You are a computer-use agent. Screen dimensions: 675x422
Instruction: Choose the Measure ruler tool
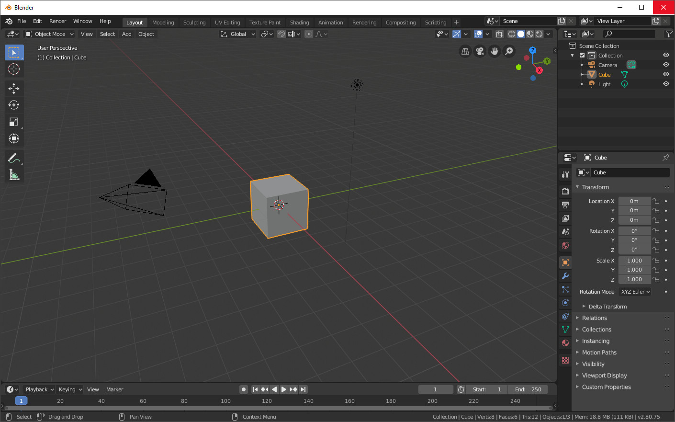pos(14,175)
